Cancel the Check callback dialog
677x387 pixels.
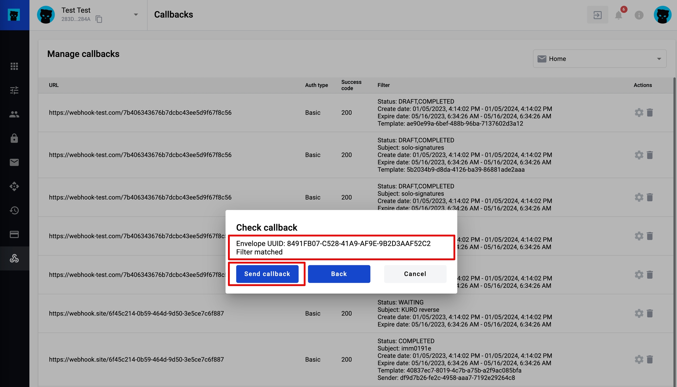[415, 274]
